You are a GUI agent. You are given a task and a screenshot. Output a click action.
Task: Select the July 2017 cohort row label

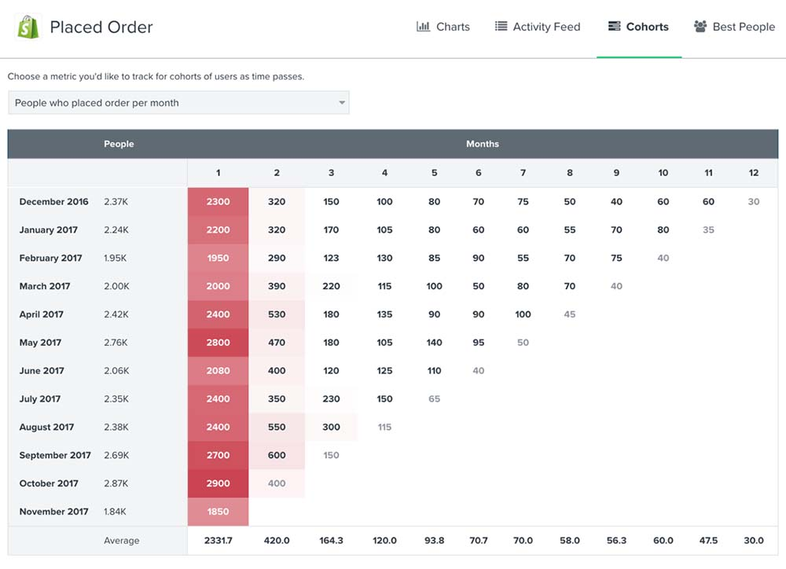pos(39,399)
